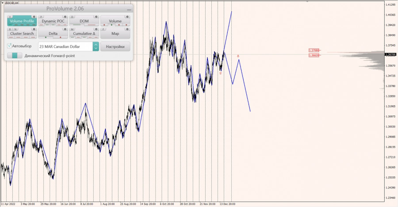The image size is (398, 207).
Task: Enable the Delta indicator
Action: pyautogui.click(x=53, y=34)
